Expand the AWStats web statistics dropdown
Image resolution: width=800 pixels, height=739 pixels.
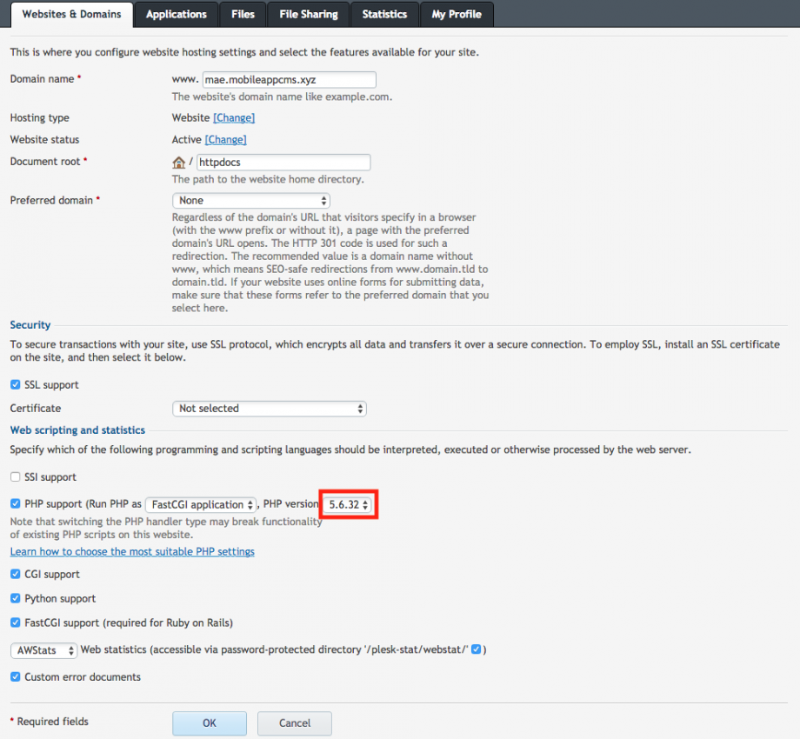click(43, 650)
